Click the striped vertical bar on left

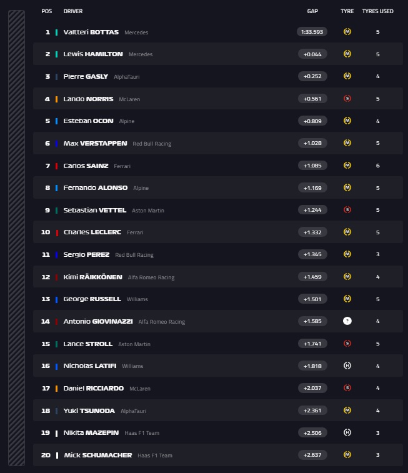click(x=17, y=238)
